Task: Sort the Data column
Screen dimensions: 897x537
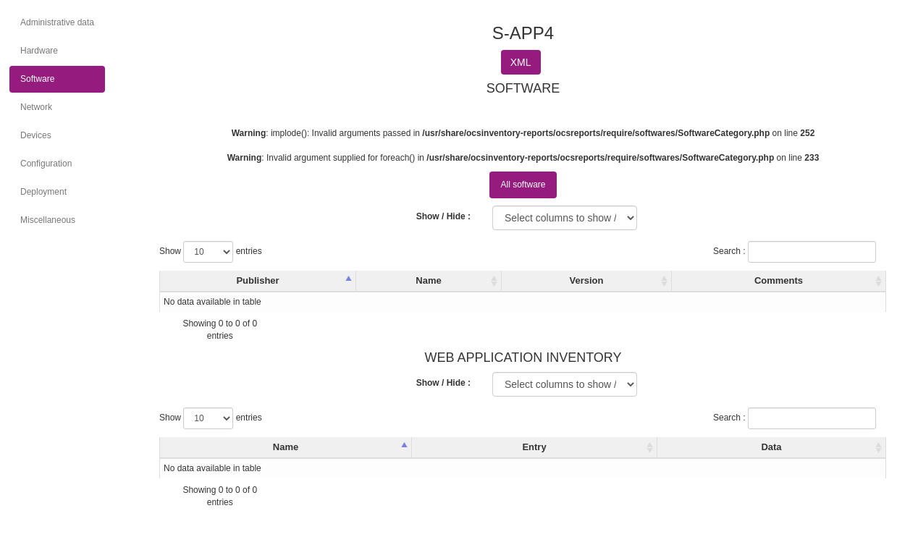Action: [771, 447]
